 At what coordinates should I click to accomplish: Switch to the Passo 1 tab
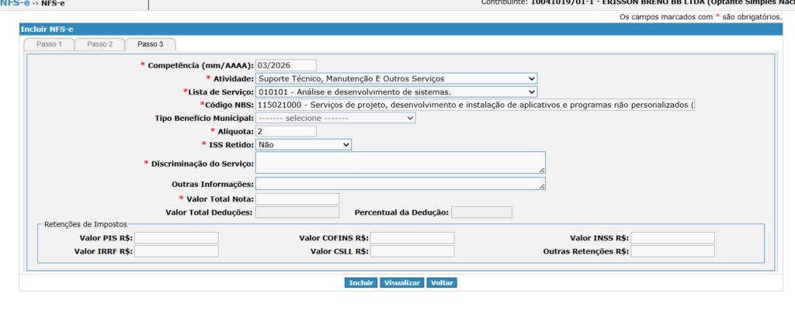pos(50,44)
